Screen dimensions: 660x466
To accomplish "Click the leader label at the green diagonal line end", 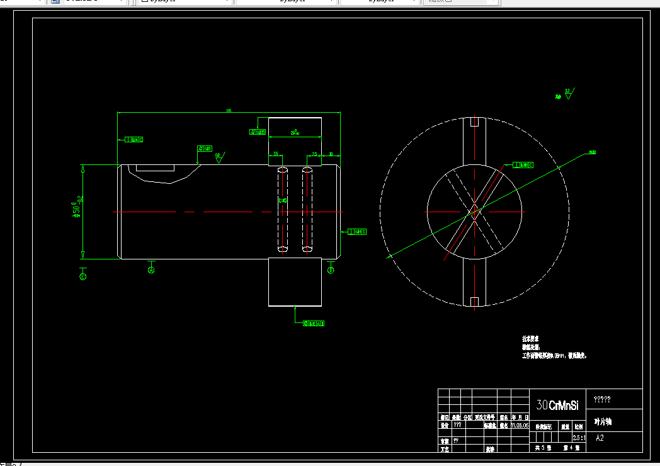I will (x=592, y=152).
